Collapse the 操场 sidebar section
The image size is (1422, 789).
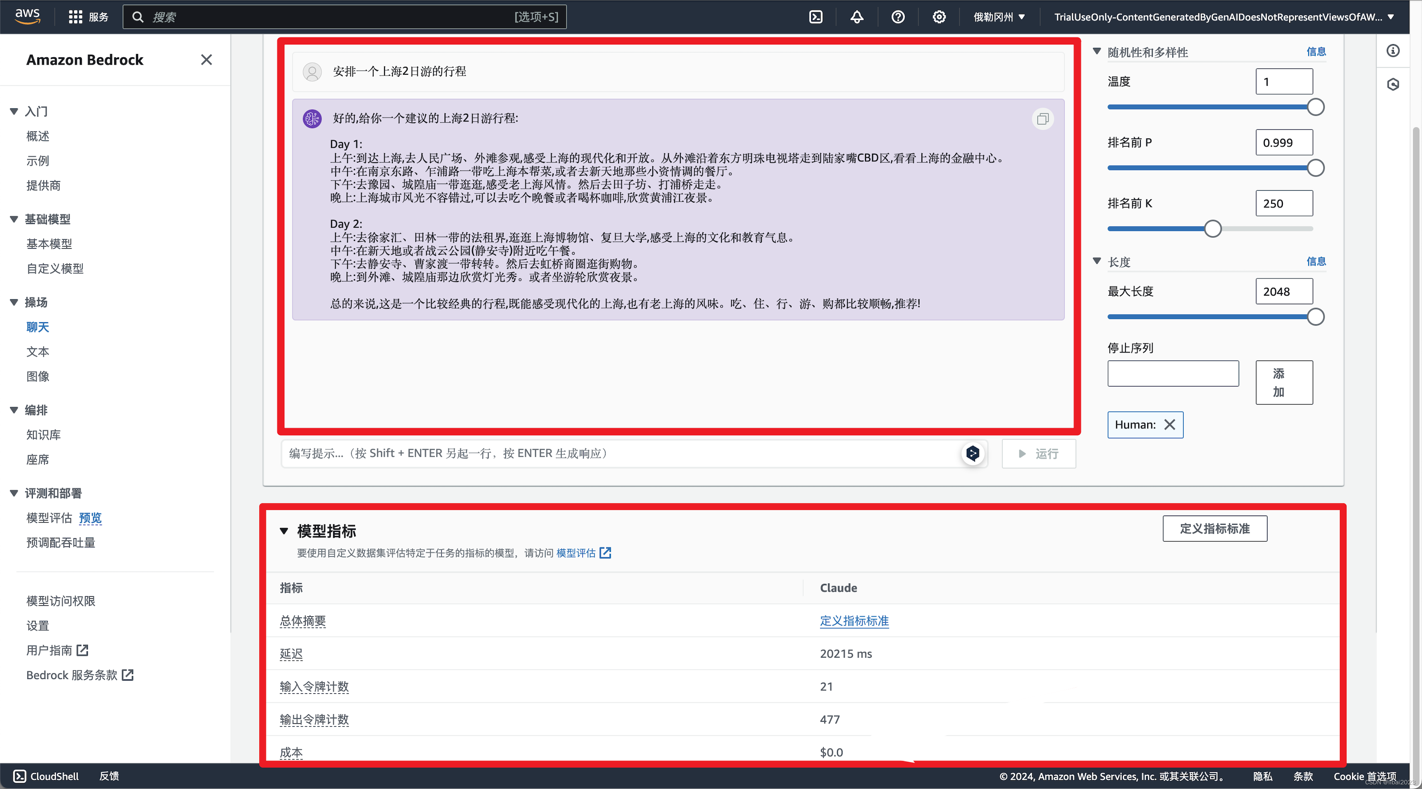(x=14, y=302)
